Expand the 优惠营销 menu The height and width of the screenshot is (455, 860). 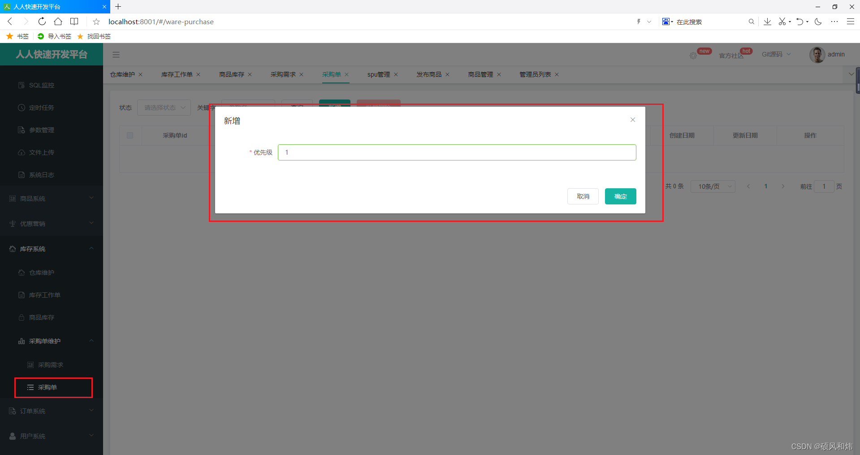tap(52, 224)
